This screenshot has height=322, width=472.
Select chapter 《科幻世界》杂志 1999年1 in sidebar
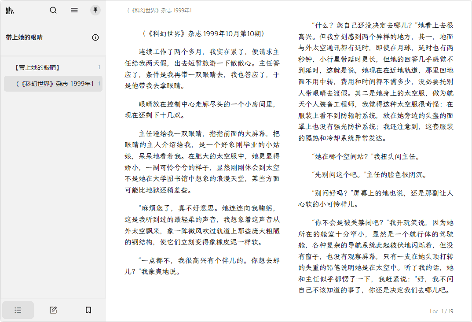click(x=51, y=84)
